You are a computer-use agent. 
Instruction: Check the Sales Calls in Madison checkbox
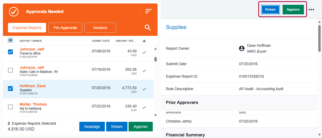pyautogui.click(x=10, y=70)
